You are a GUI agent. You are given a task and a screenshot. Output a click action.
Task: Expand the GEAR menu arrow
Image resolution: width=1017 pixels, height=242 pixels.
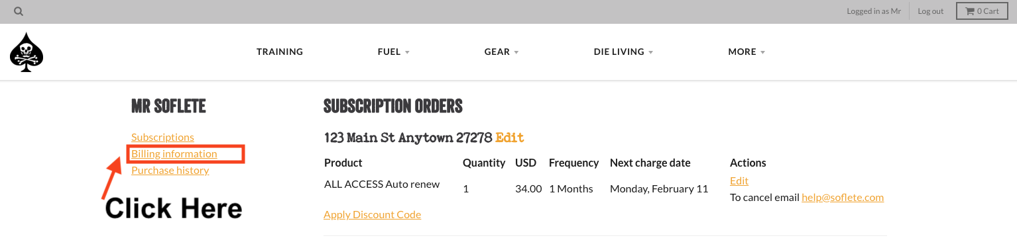point(516,52)
